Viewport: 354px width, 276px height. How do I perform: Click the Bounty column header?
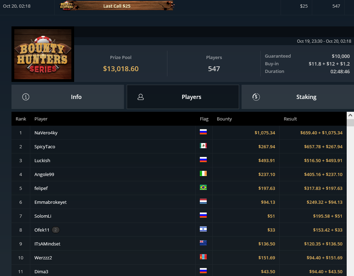coord(224,119)
